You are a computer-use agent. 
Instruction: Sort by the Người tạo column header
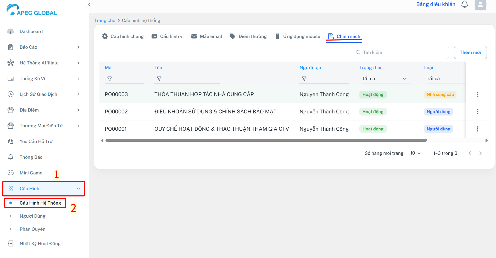(310, 68)
